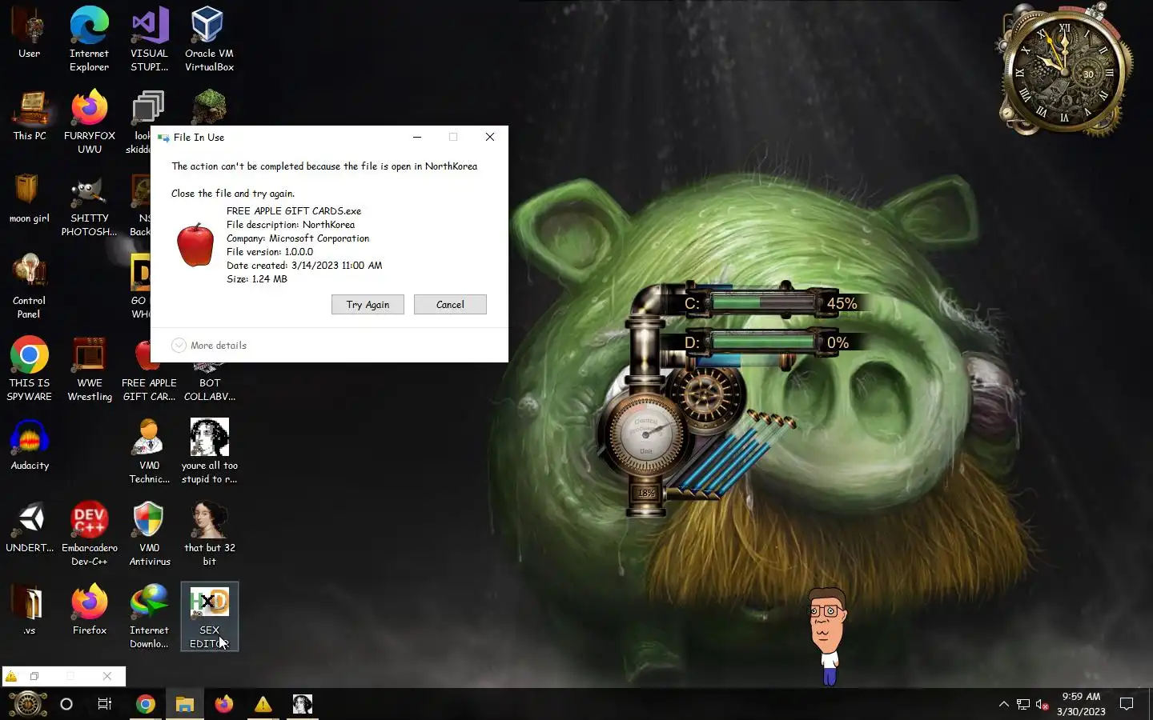Open Internet Explorer desktop shortcut
1153x720 pixels.
point(89,39)
